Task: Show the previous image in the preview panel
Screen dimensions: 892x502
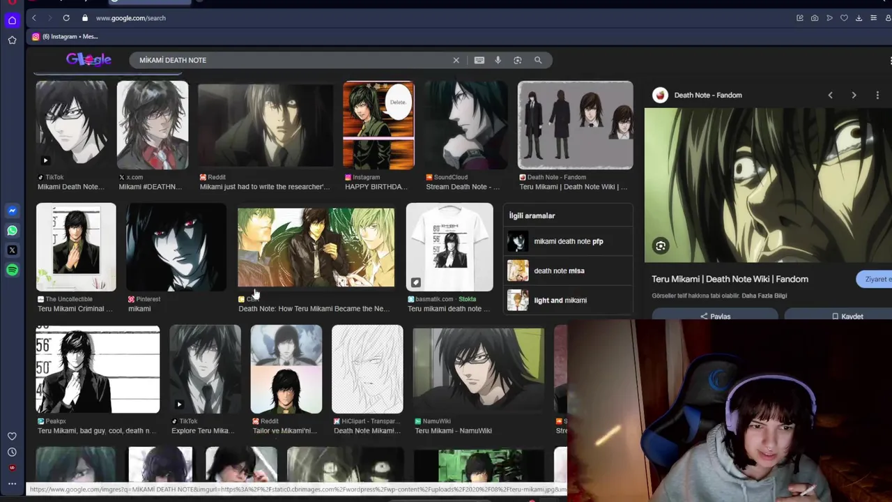Action: click(x=830, y=95)
